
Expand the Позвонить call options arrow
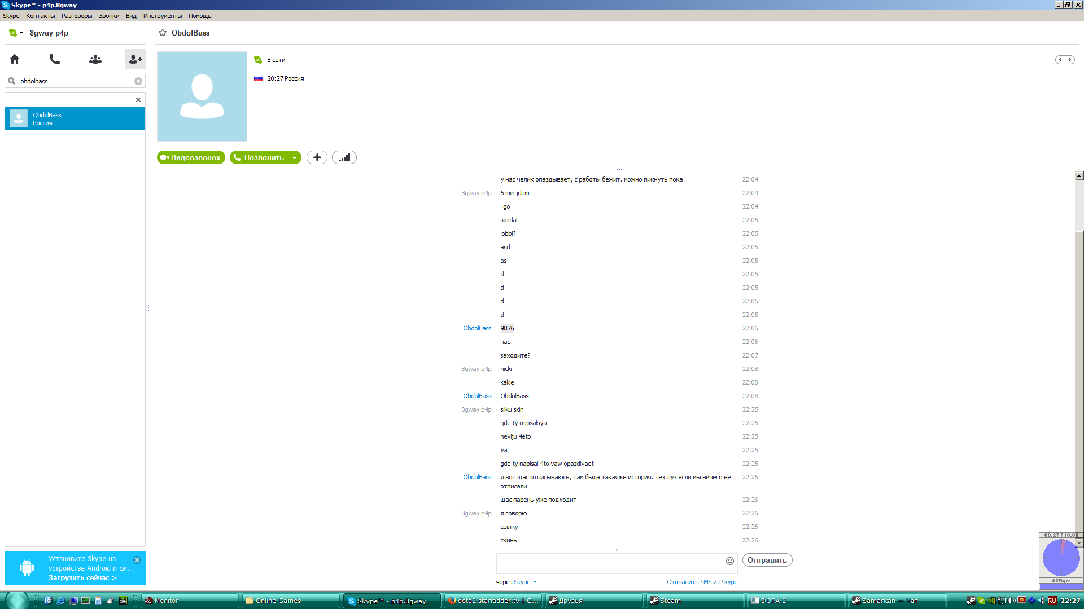coord(295,157)
